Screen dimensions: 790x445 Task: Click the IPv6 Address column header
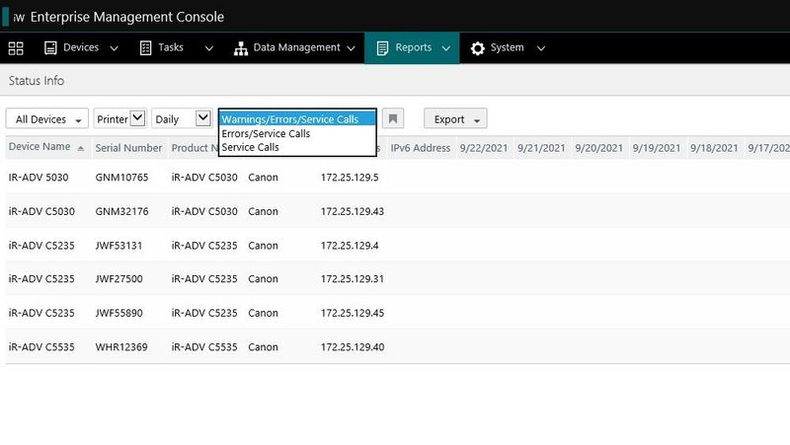point(421,147)
